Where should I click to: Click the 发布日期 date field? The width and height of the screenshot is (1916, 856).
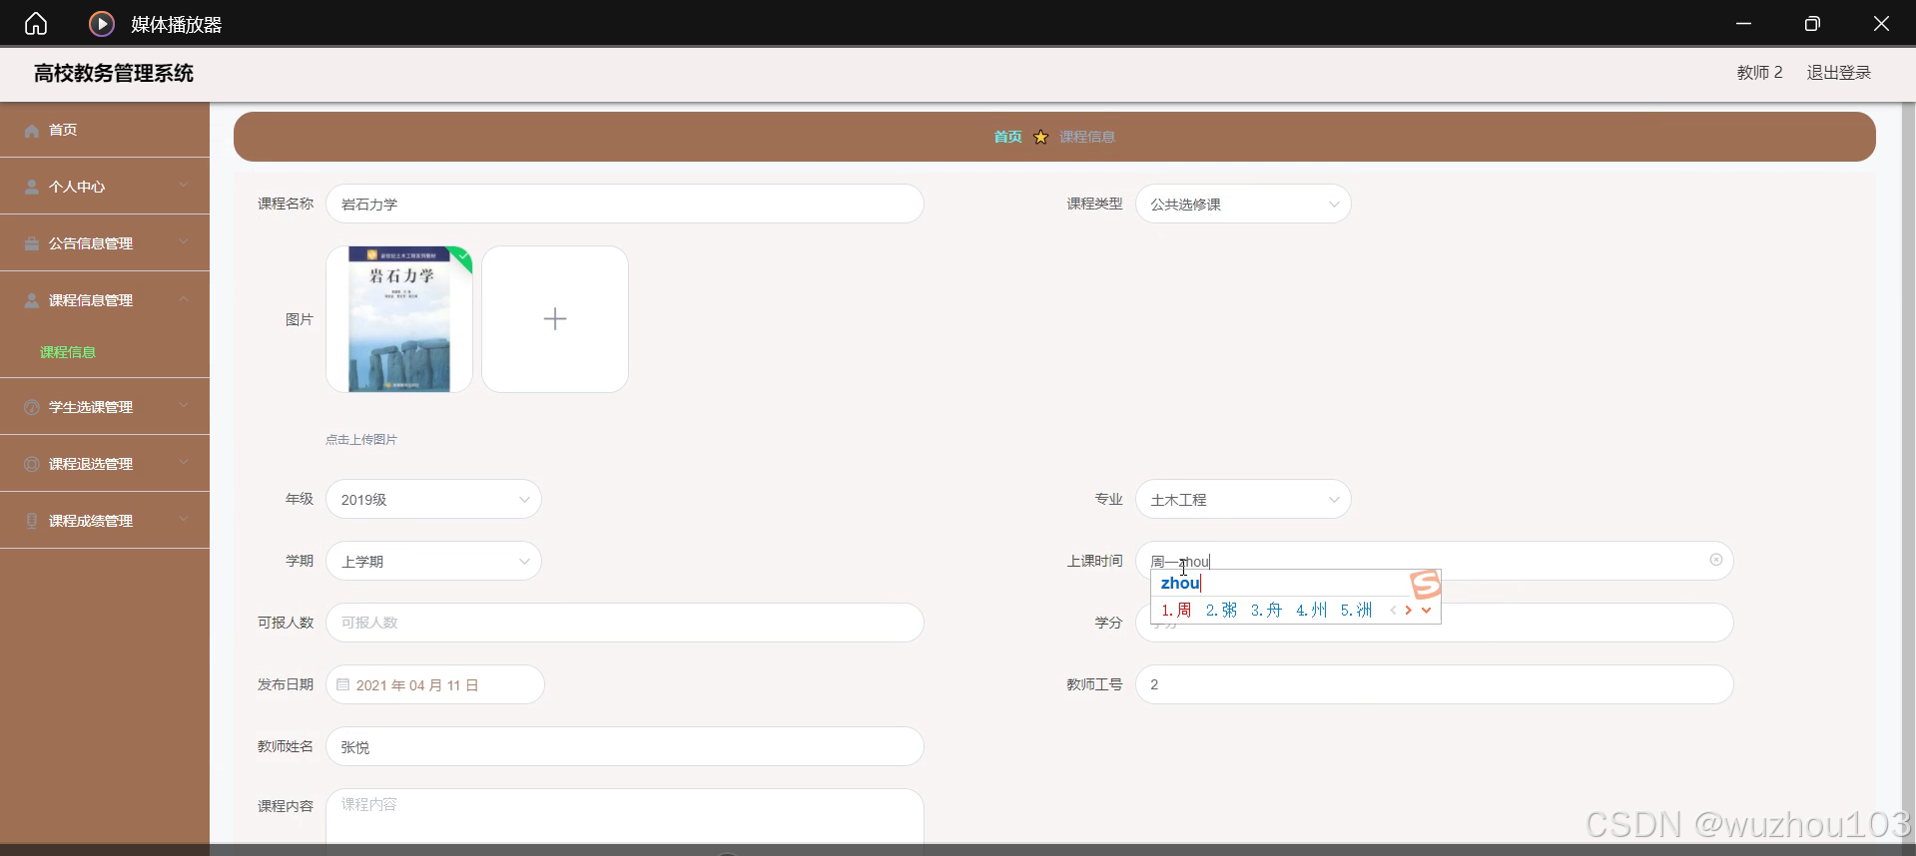[435, 684]
